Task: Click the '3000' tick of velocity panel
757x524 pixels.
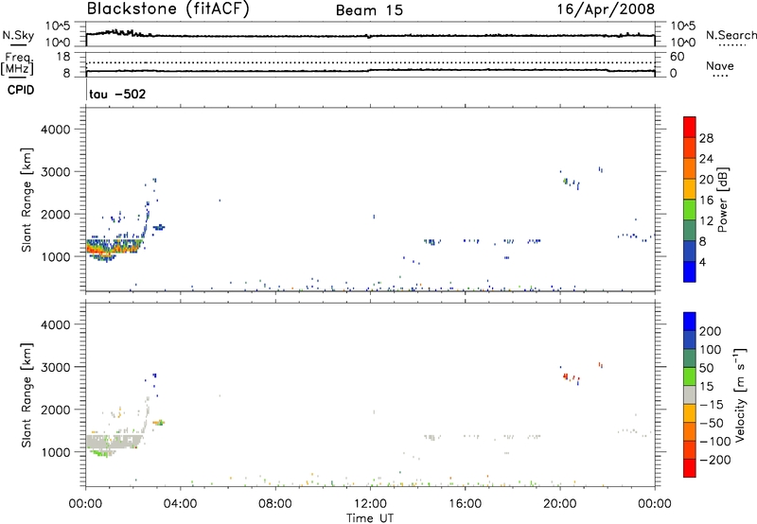Action: pos(56,367)
